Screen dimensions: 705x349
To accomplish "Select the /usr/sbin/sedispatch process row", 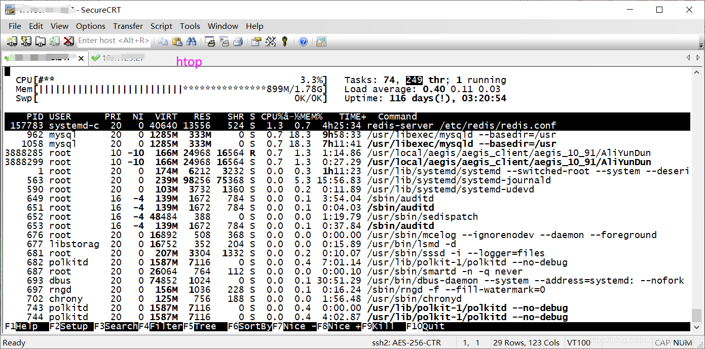I will pos(347,217).
